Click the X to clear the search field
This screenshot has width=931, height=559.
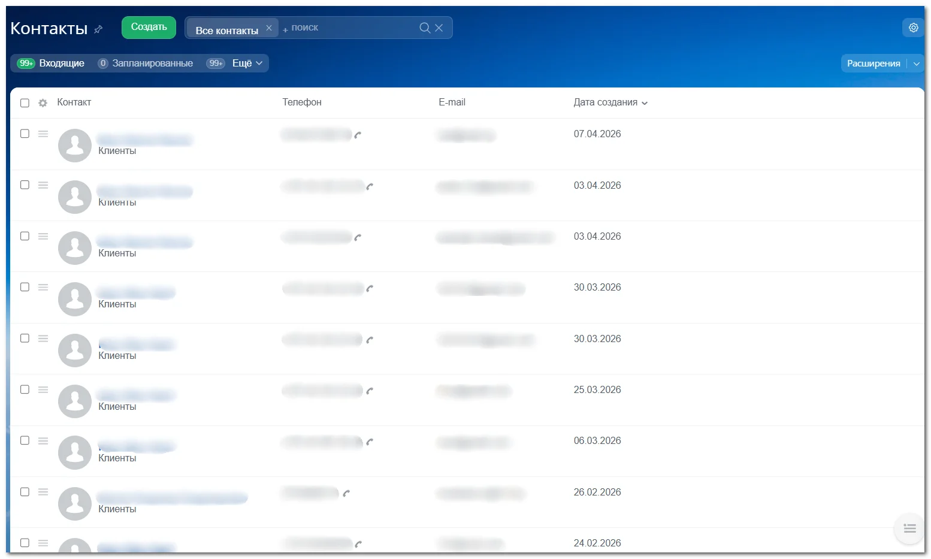click(439, 28)
